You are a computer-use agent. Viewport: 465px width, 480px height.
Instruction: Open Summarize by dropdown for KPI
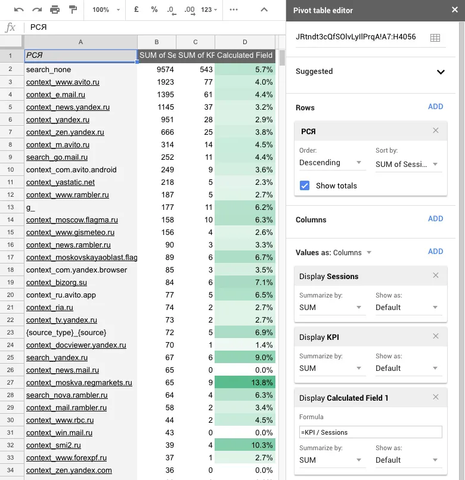(x=332, y=368)
